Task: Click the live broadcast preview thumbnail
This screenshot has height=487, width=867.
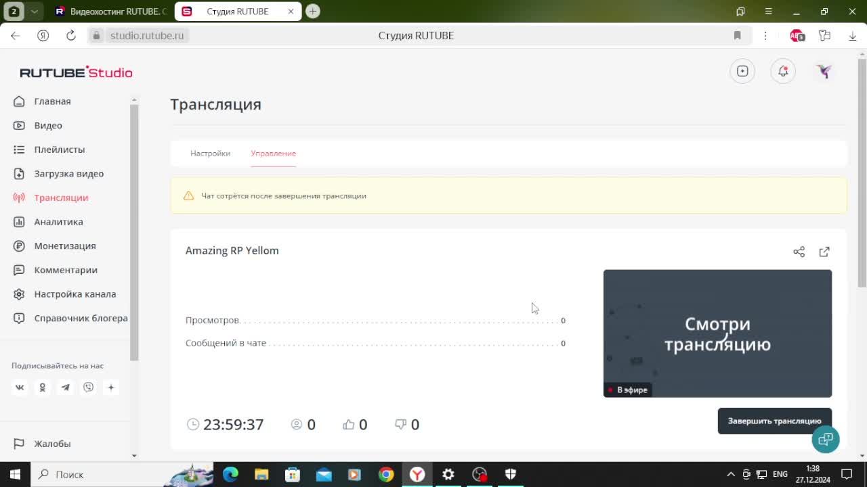Action: [717, 333]
